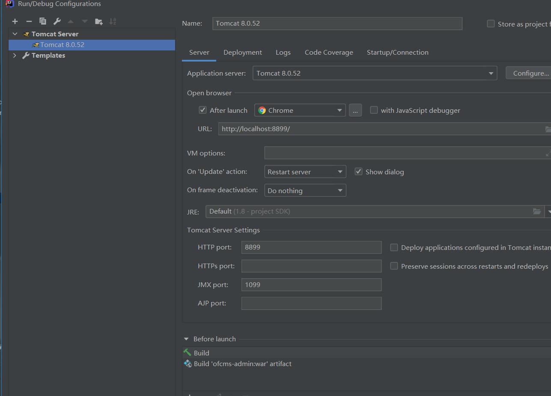Create new folder icon in toolbar
Image resolution: width=551 pixels, height=396 pixels.
99,21
